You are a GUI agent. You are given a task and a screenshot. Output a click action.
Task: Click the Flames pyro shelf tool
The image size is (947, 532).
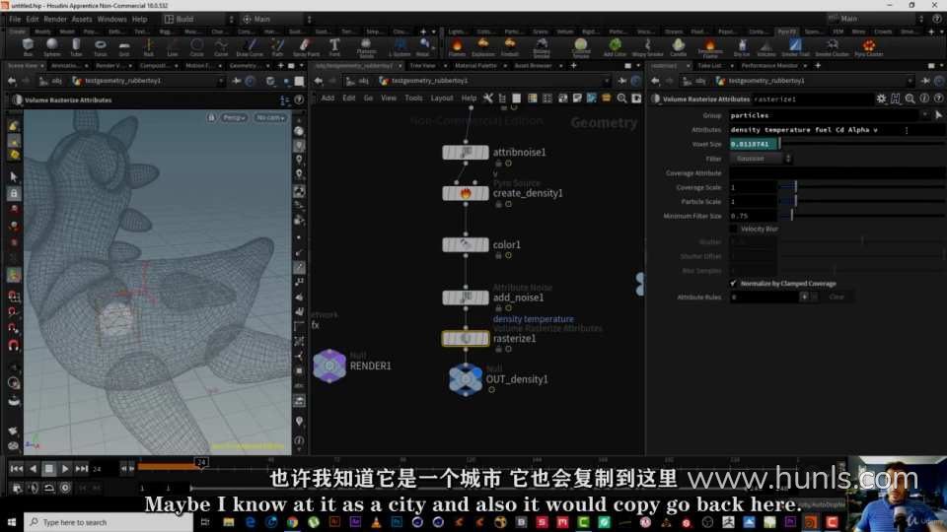[457, 46]
